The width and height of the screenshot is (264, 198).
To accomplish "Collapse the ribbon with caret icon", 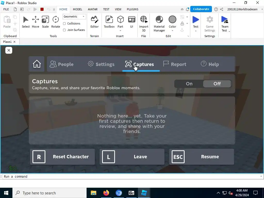I will point(182,9).
